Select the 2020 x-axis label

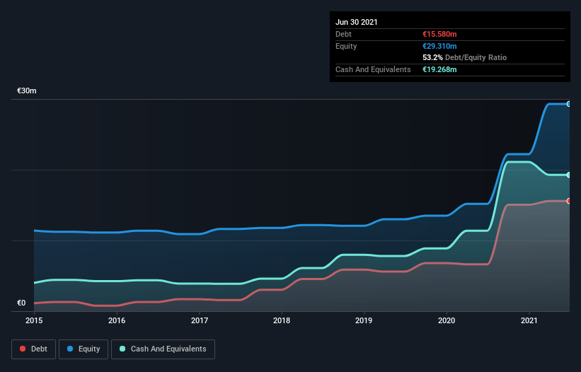pyautogui.click(x=447, y=320)
